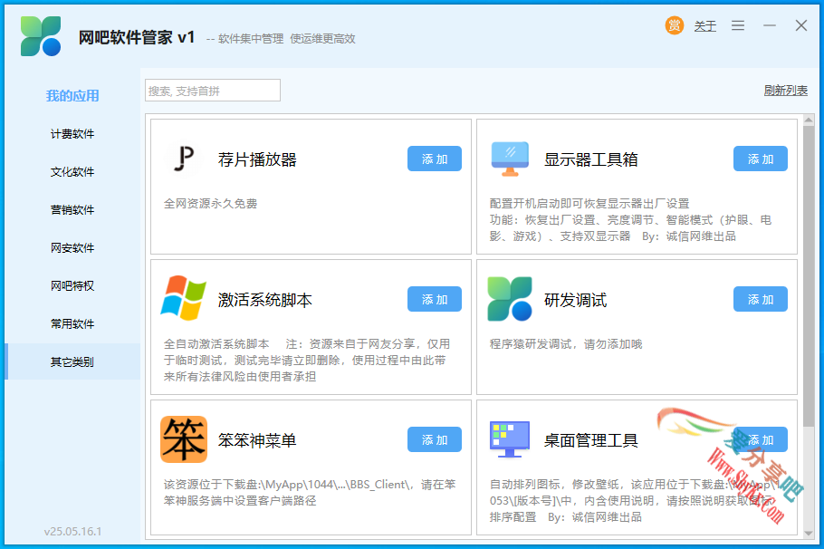Click the 荐片播放器 app icon
Screen dimensions: 824x549
click(184, 159)
